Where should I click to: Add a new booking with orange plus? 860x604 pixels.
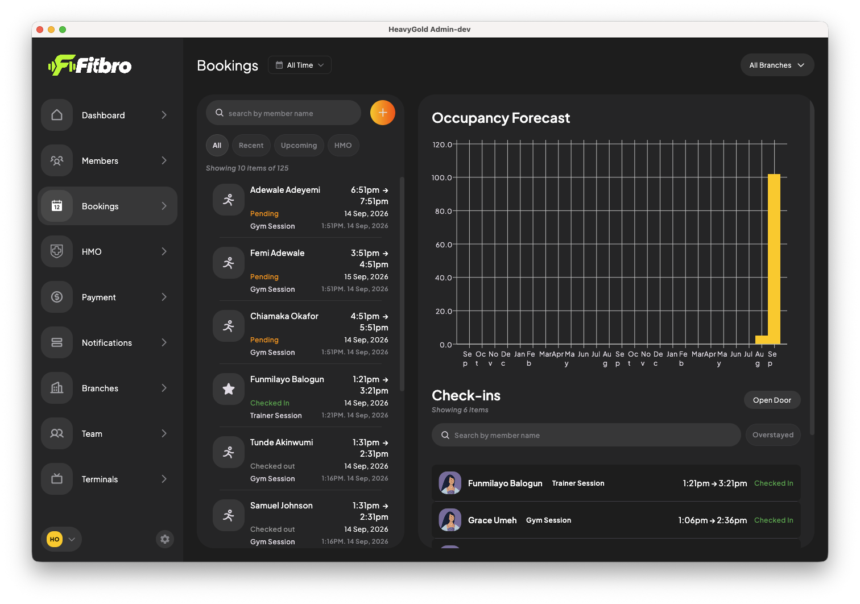click(x=383, y=113)
